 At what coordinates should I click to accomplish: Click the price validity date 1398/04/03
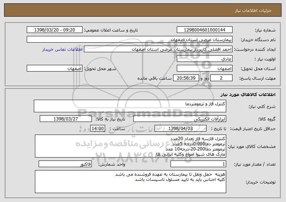tap(181, 129)
